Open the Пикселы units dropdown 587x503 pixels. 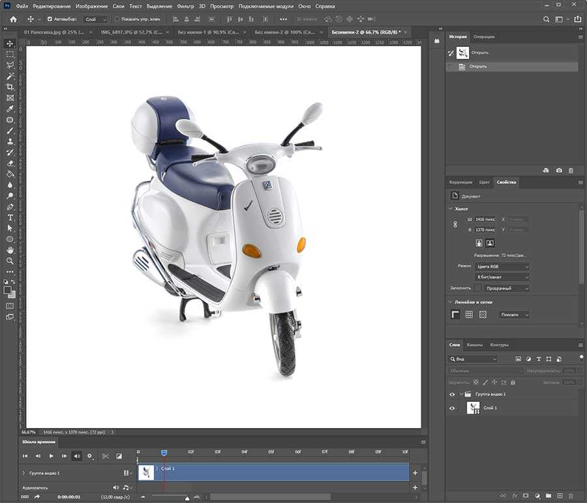pos(513,314)
